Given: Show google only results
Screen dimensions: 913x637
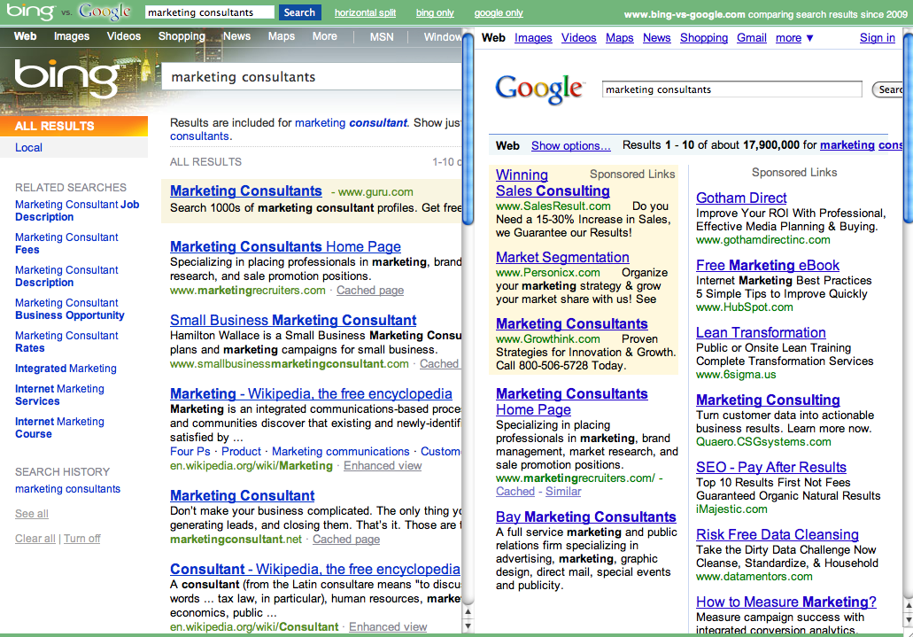Looking at the screenshot, I should coord(499,13).
